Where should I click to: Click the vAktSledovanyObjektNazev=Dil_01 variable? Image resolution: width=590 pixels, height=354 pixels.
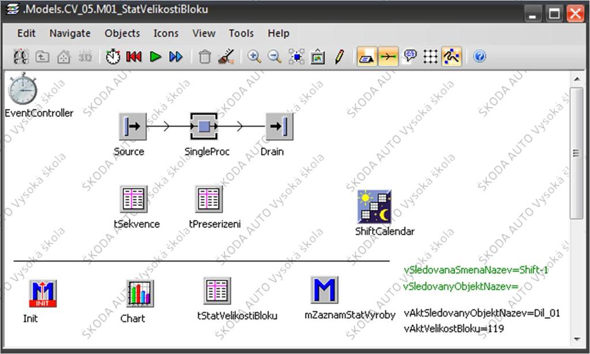coord(482,313)
